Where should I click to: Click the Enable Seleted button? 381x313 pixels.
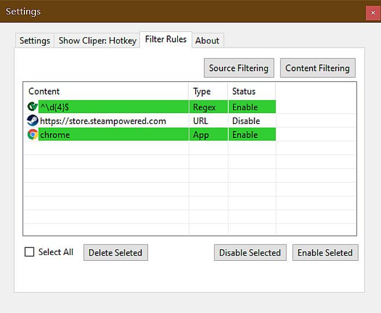point(325,253)
